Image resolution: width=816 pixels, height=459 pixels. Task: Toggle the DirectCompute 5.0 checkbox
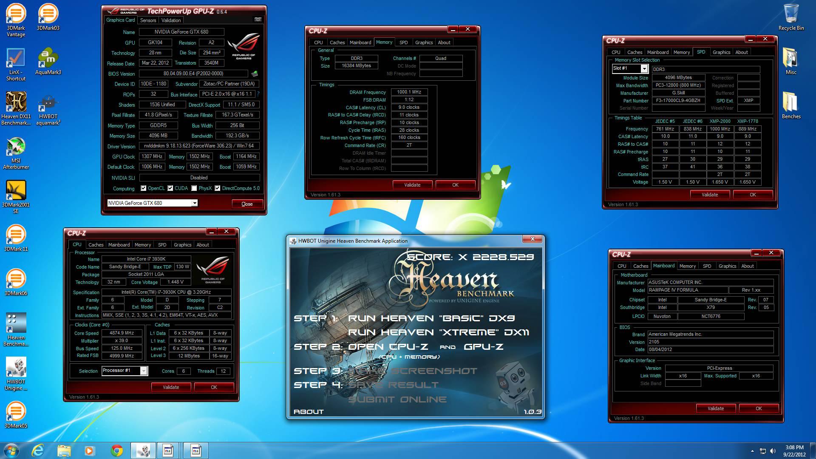tap(218, 188)
